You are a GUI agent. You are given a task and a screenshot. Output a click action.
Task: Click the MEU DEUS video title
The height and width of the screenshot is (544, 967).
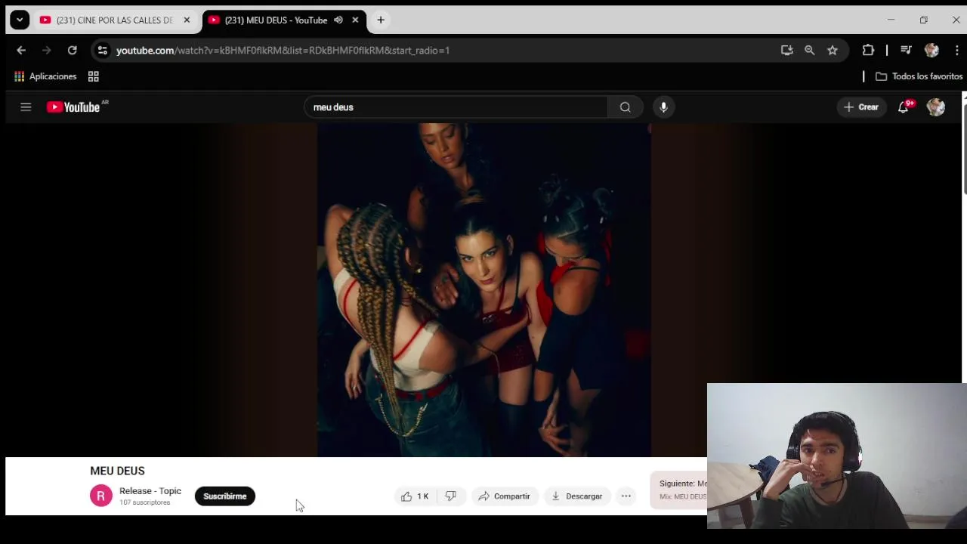117,471
